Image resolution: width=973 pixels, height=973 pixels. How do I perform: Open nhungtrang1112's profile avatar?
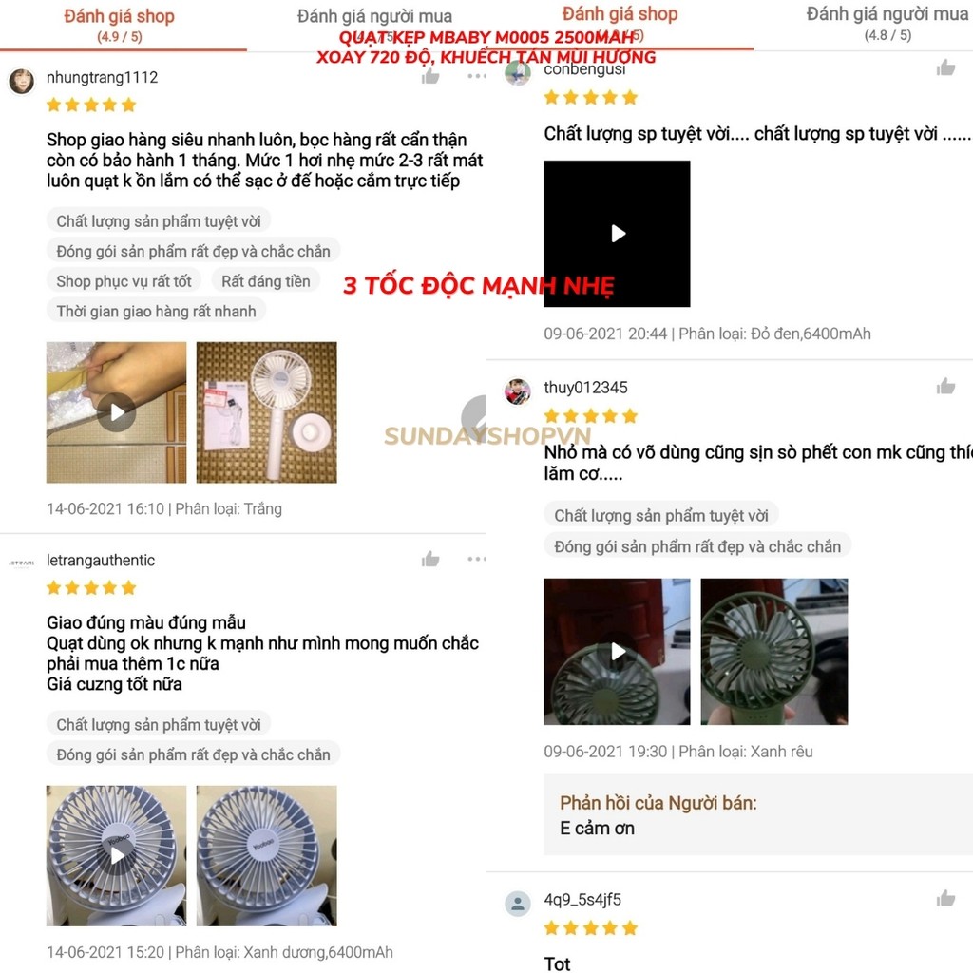click(22, 82)
